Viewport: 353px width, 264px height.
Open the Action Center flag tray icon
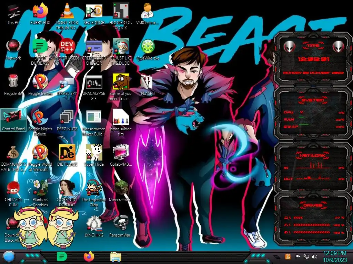pyautogui.click(x=298, y=256)
